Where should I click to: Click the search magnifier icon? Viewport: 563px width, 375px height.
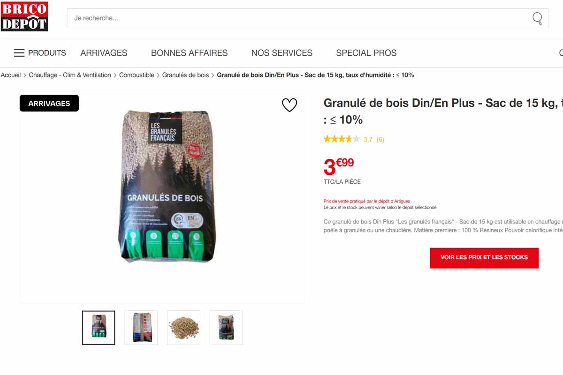[537, 18]
